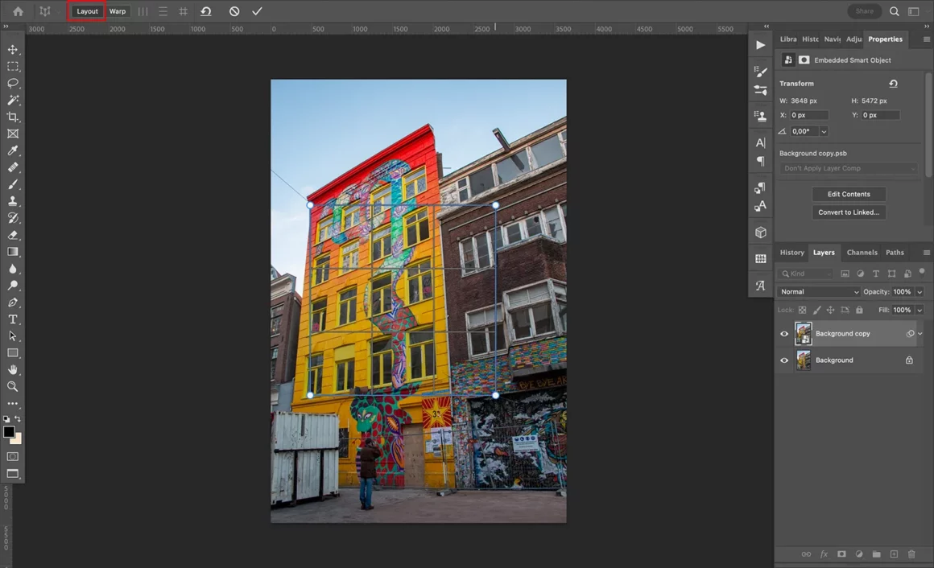Select the Frame tool
The height and width of the screenshot is (568, 934).
13,134
